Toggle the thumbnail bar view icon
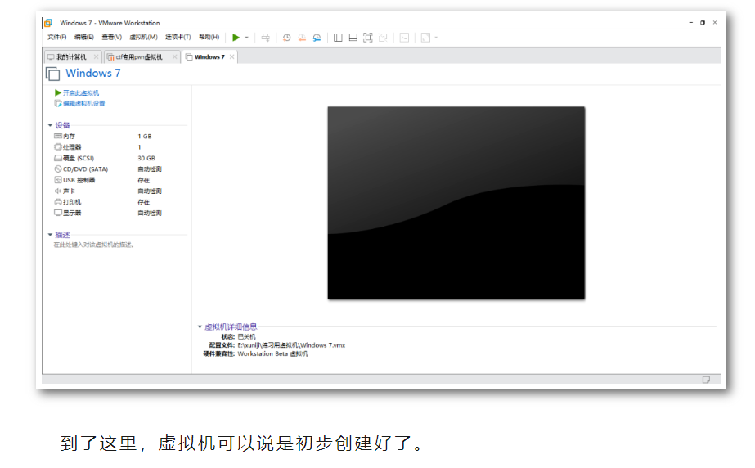Screen dimensions: 755x468 (x=353, y=38)
